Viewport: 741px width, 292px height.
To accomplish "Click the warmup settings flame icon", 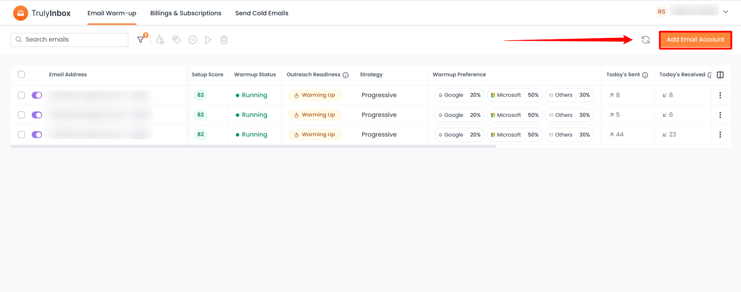I will pos(160,40).
